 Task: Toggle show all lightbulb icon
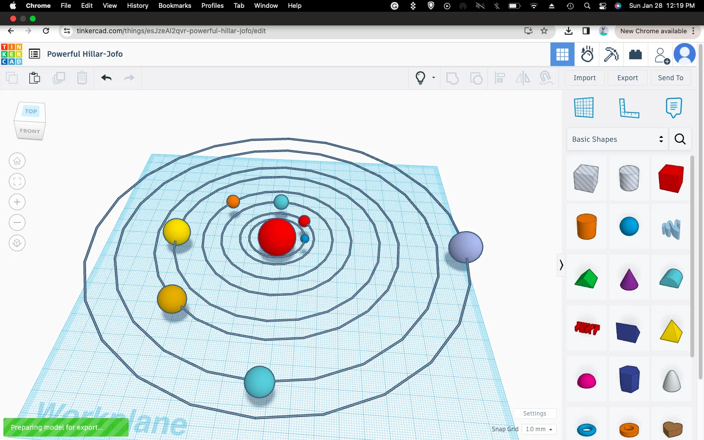[420, 78]
